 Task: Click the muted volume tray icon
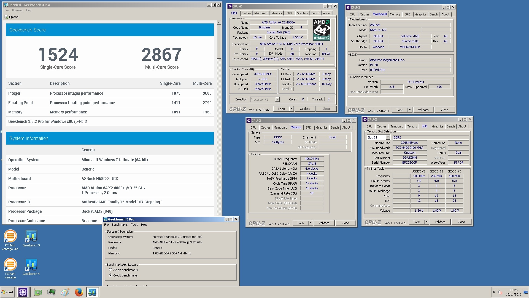500,292
